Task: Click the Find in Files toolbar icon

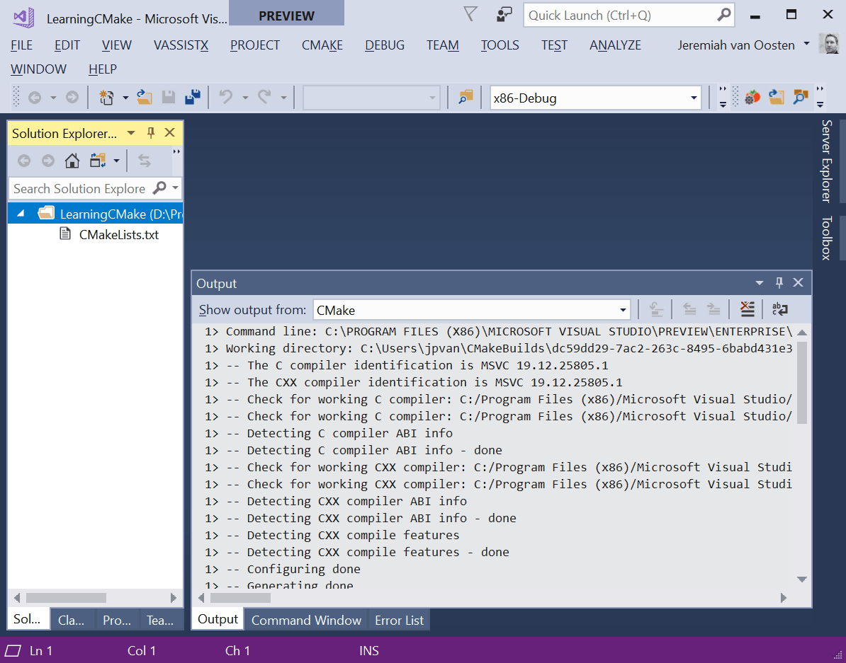Action: click(x=465, y=98)
